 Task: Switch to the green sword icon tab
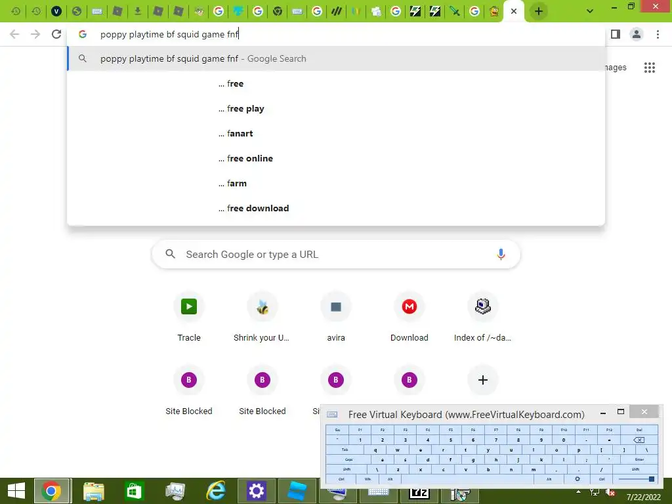[x=454, y=11]
